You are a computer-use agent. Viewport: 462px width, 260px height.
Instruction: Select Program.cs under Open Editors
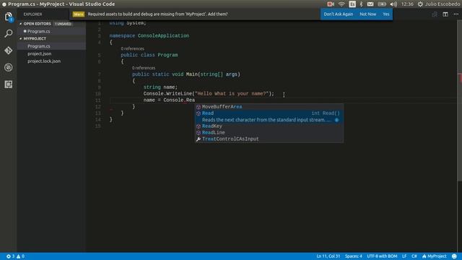[x=51, y=31]
